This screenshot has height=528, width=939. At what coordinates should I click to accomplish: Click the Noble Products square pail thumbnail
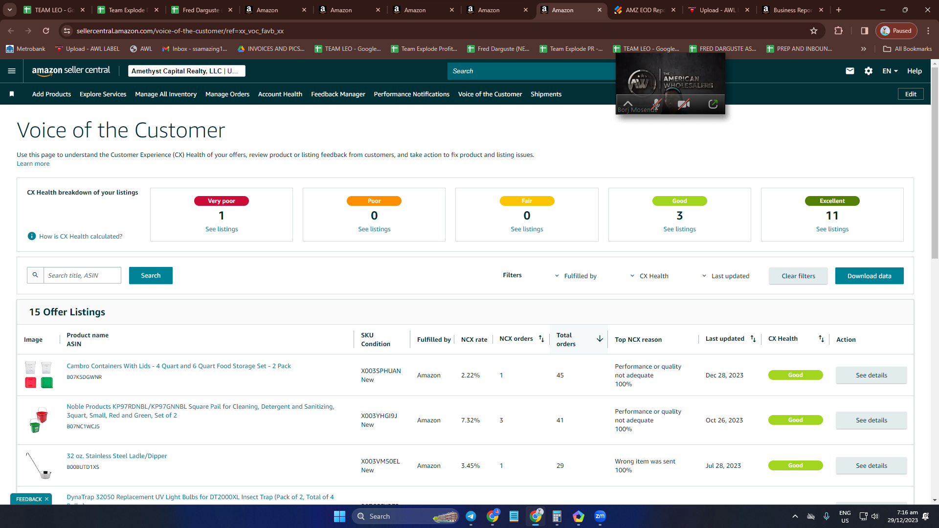point(39,419)
